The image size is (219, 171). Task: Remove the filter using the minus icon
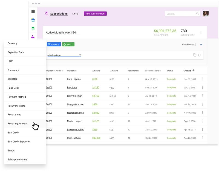click(200, 55)
